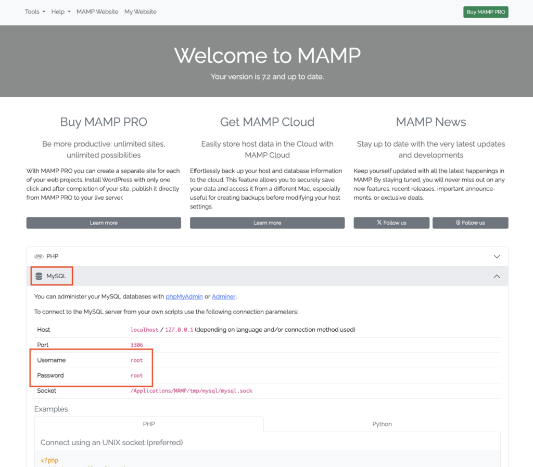
Task: Click the Threads icon on second Follow us button
Action: click(458, 223)
